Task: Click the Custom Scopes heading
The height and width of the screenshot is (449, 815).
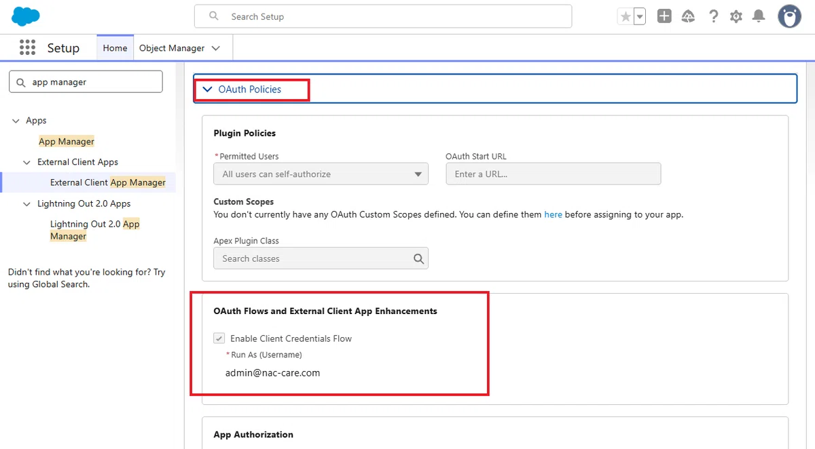Action: coord(244,201)
